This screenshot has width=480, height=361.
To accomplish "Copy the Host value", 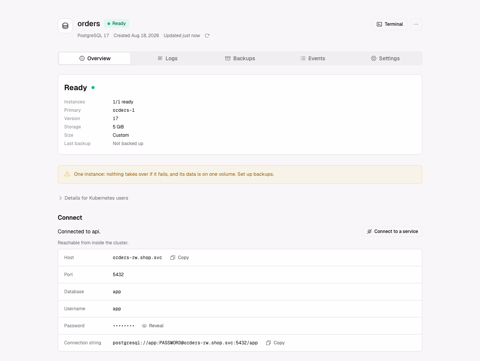I will coord(180,258).
